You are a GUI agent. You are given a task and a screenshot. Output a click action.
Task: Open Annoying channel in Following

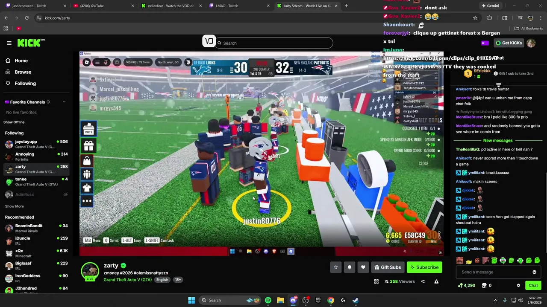point(36,156)
